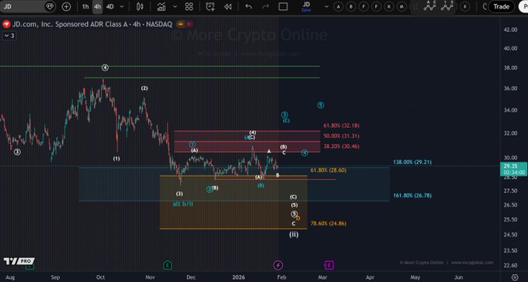Click the JD.com Sponsored ADR chart title
This screenshot has width=528, height=282.
92,24
